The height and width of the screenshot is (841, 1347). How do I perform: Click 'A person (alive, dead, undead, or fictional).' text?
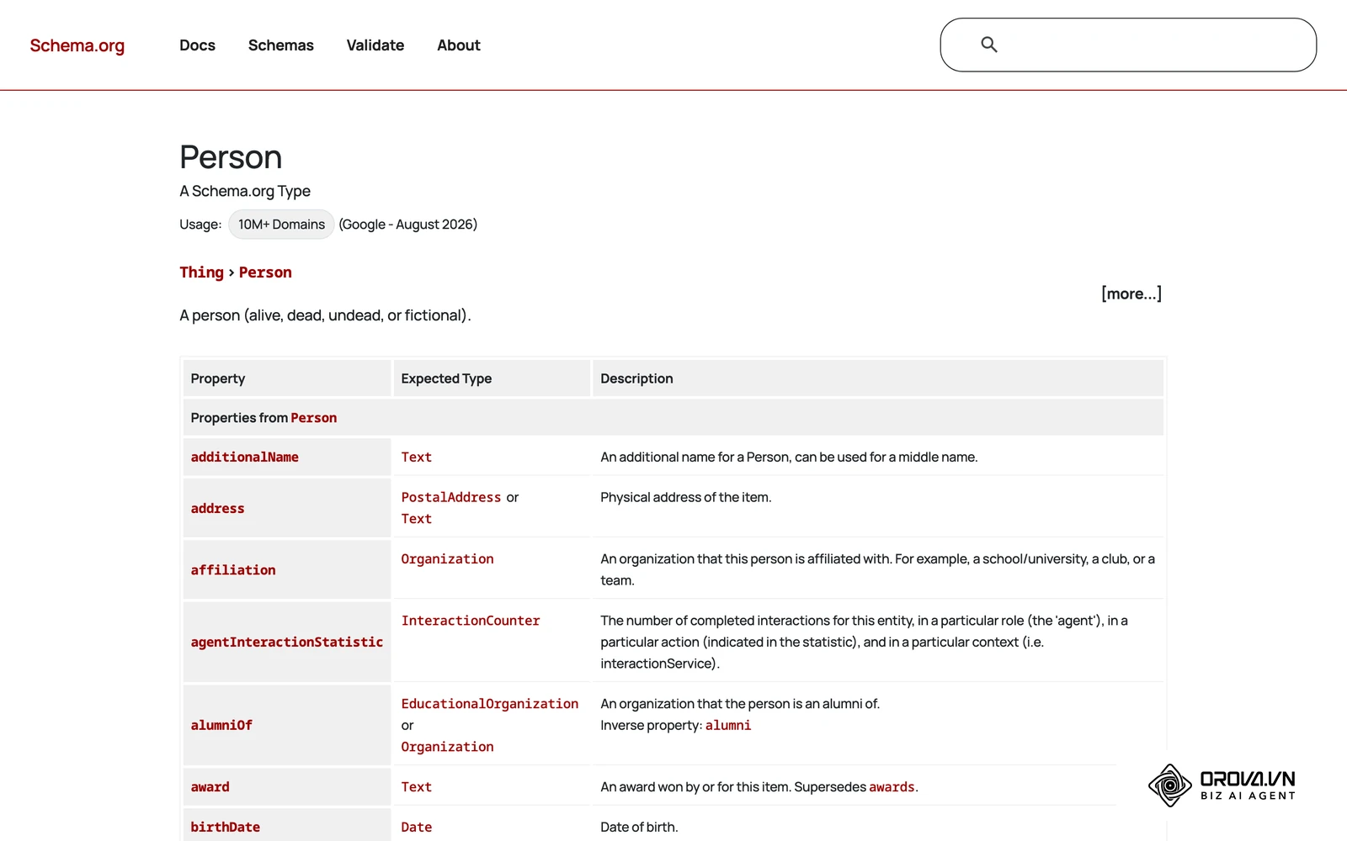[x=325, y=315]
